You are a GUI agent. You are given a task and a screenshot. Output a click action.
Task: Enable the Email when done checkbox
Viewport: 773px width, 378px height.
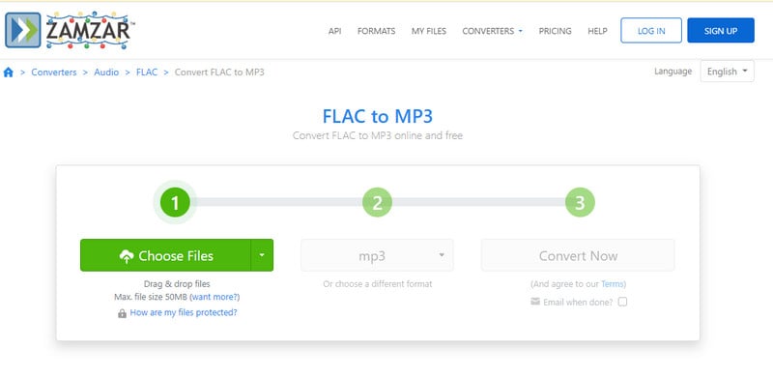pyautogui.click(x=622, y=302)
